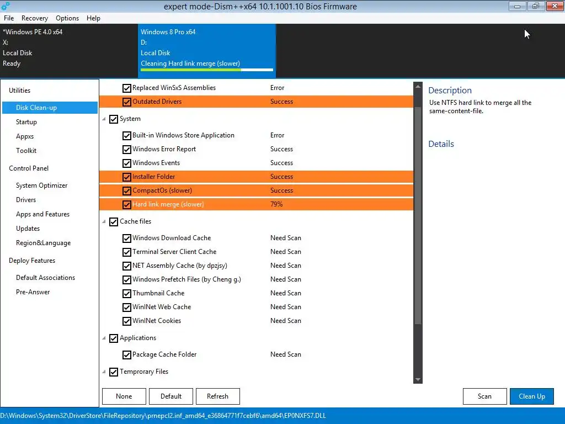Click the Scan button

tap(484, 396)
